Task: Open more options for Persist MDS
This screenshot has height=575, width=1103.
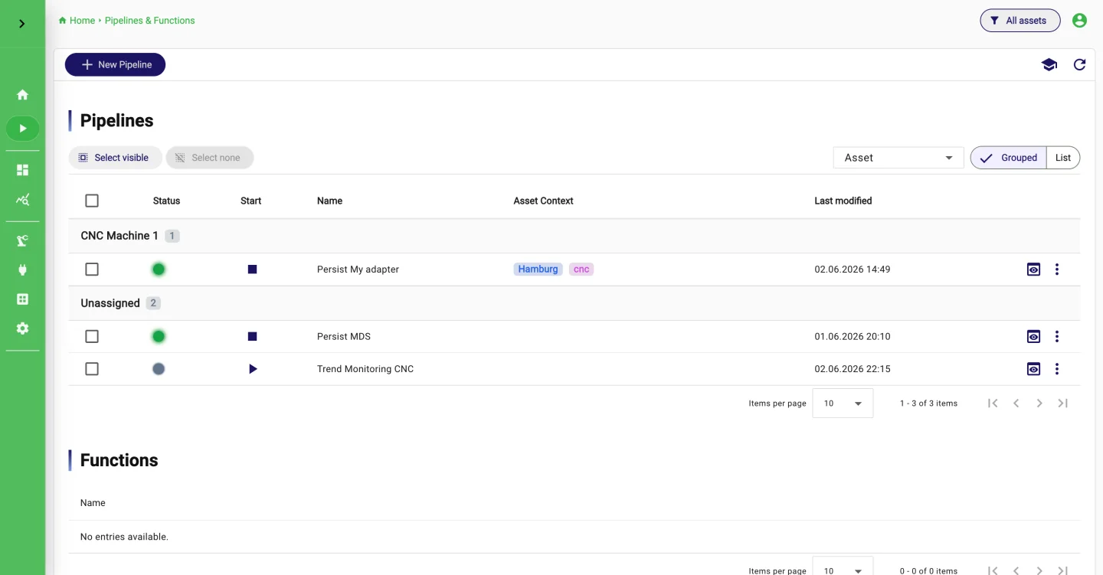Action: coord(1057,336)
